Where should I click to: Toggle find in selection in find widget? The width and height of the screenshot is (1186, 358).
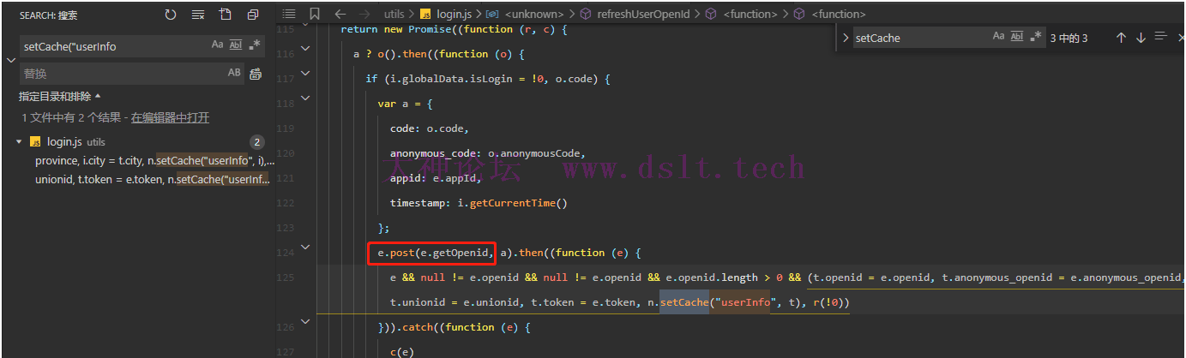coord(1160,37)
